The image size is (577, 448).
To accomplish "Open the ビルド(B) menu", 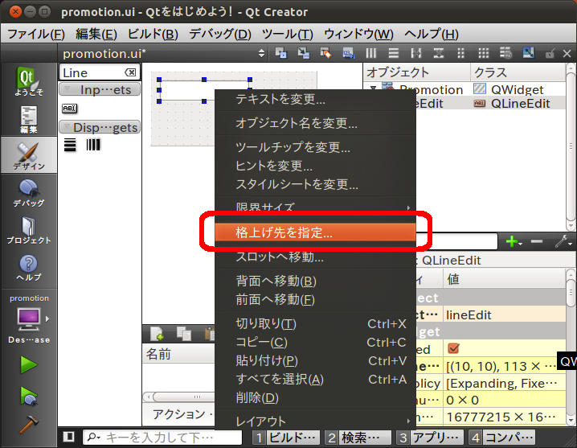I will coord(153,34).
